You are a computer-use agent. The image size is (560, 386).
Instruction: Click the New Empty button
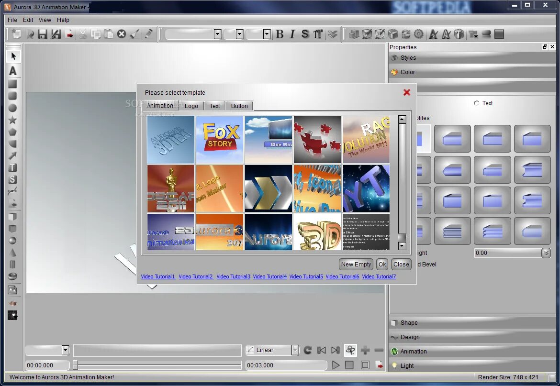point(356,265)
